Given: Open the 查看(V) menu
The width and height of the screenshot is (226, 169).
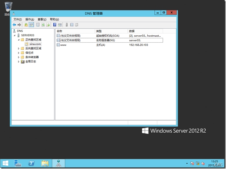Looking at the screenshot, I should (42, 19).
